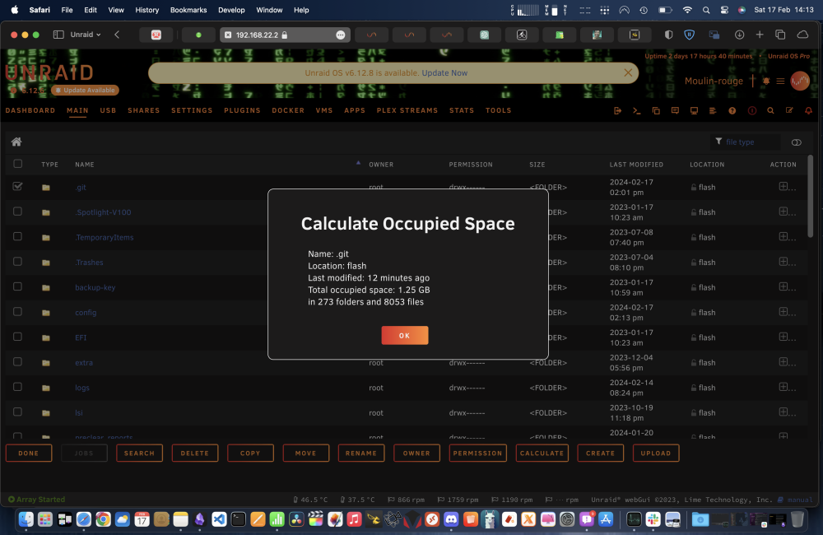Viewport: 823px width, 535px height.
Task: Open Safari downloads icon
Action: 739,35
